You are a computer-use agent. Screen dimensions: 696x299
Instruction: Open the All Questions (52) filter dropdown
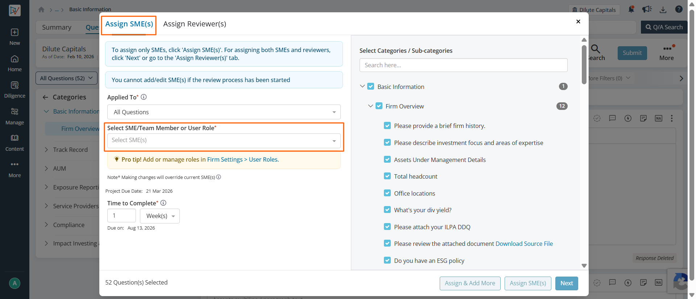coord(66,78)
